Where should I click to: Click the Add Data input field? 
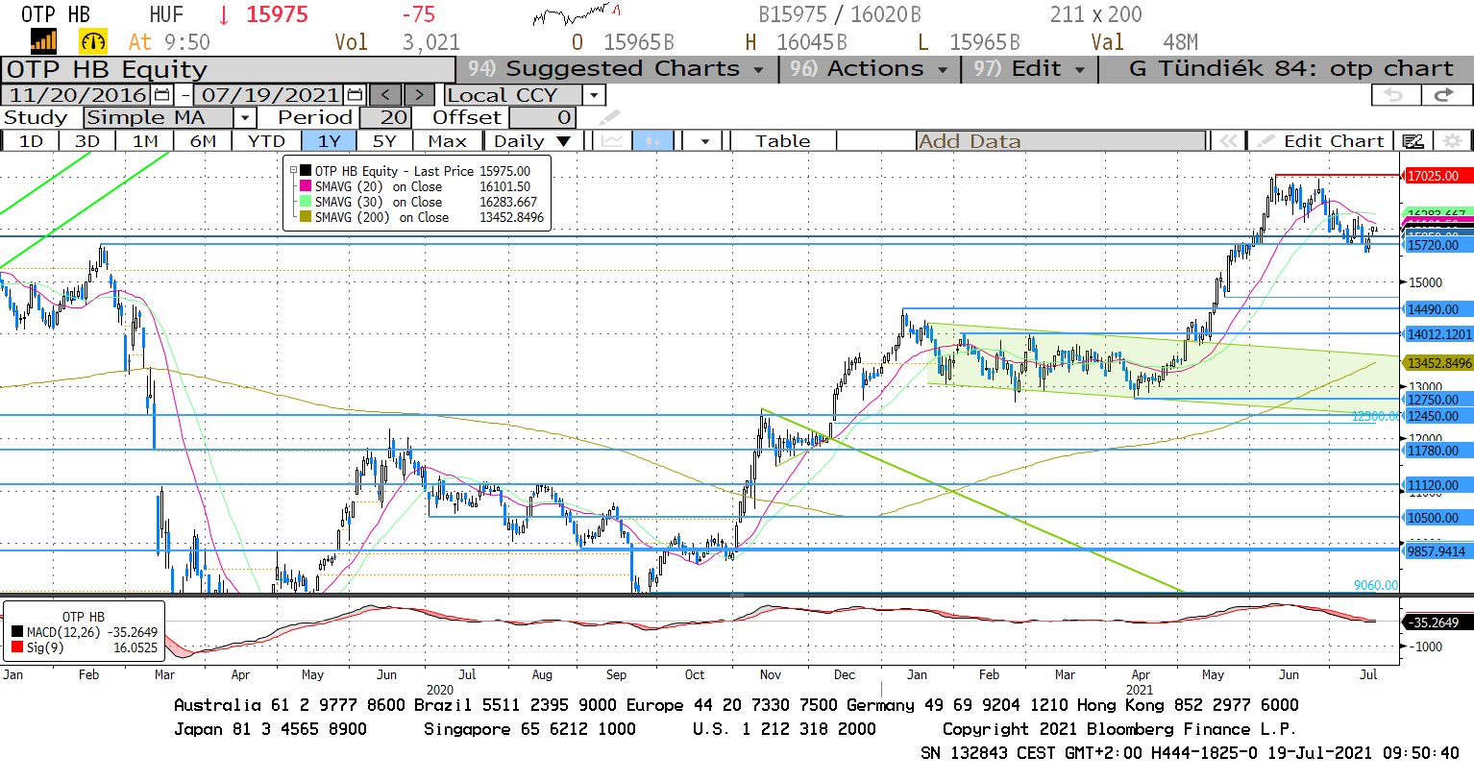pyautogui.click(x=1061, y=141)
